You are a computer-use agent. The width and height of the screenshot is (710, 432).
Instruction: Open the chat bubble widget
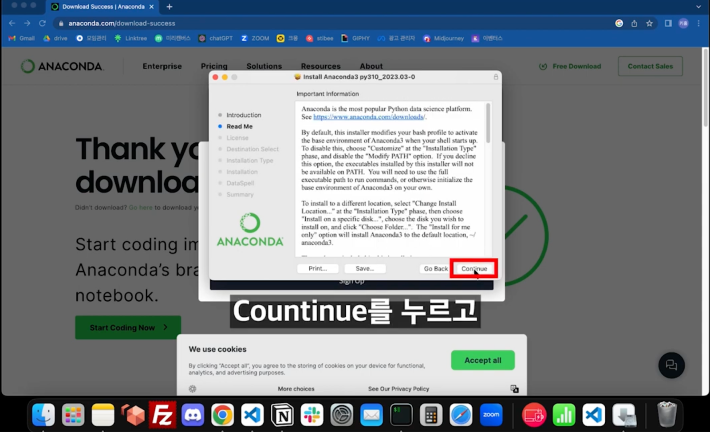pos(671,365)
